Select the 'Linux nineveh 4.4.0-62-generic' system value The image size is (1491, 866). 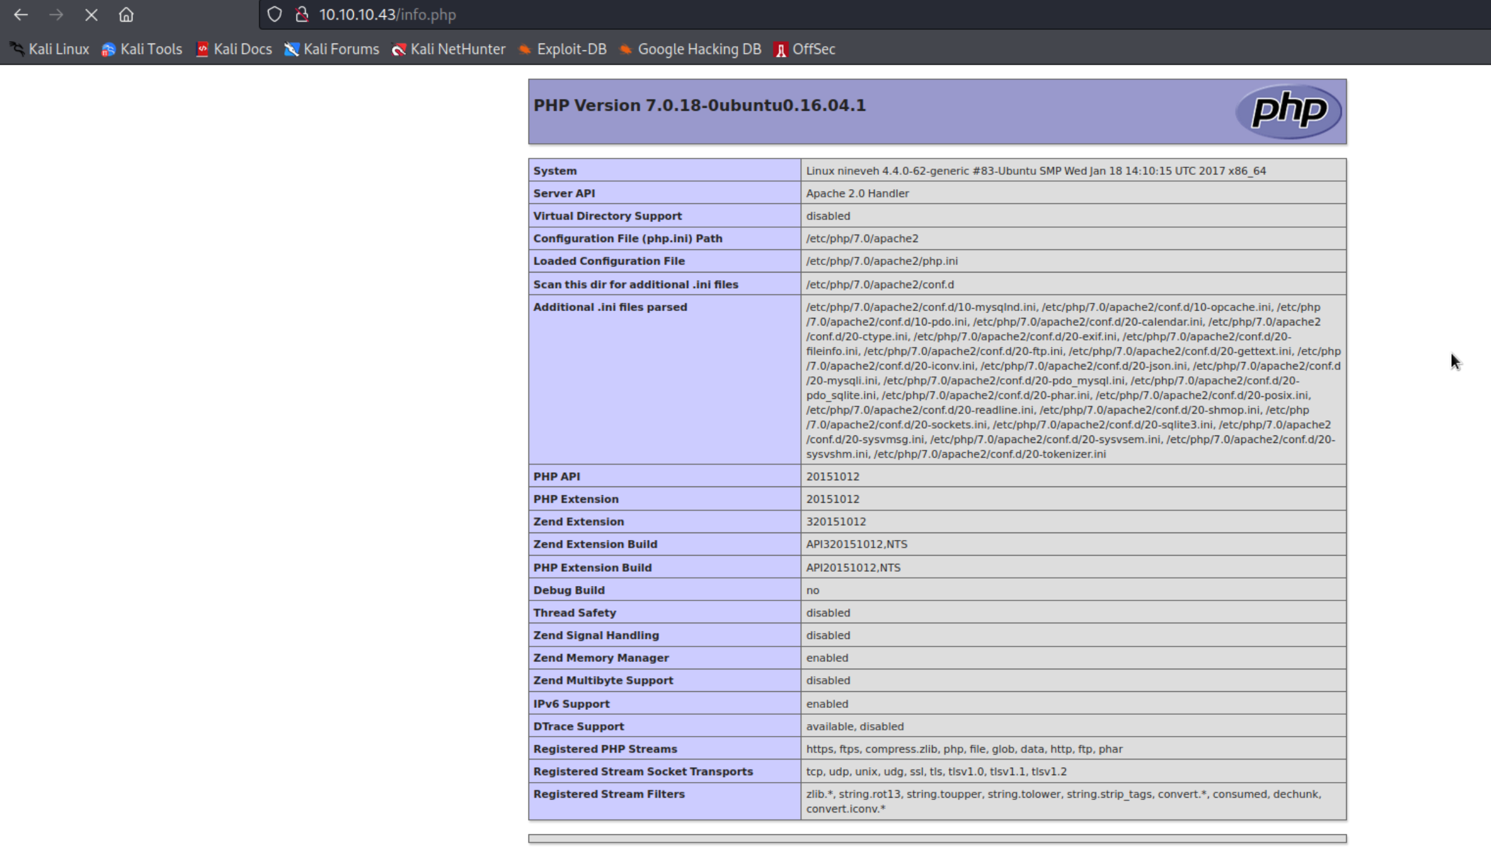click(x=1036, y=170)
